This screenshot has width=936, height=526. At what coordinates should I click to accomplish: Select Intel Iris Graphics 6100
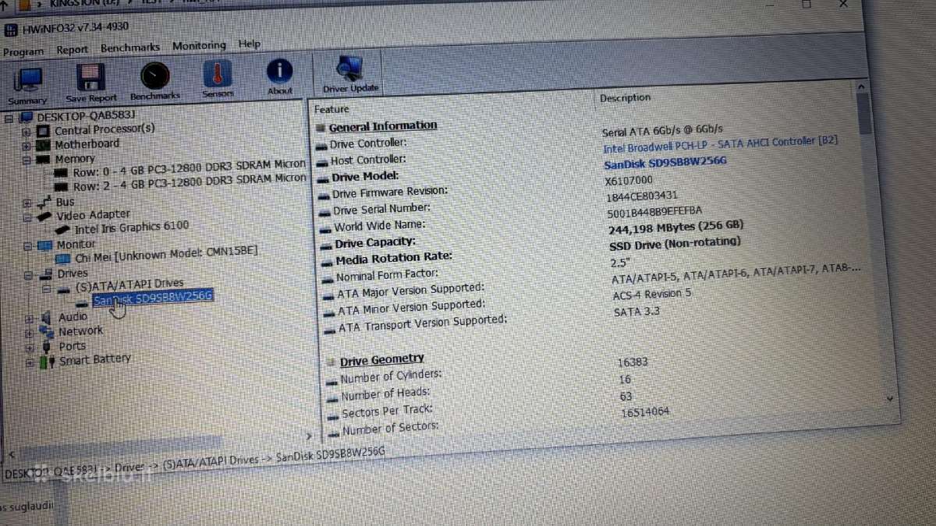(x=132, y=228)
